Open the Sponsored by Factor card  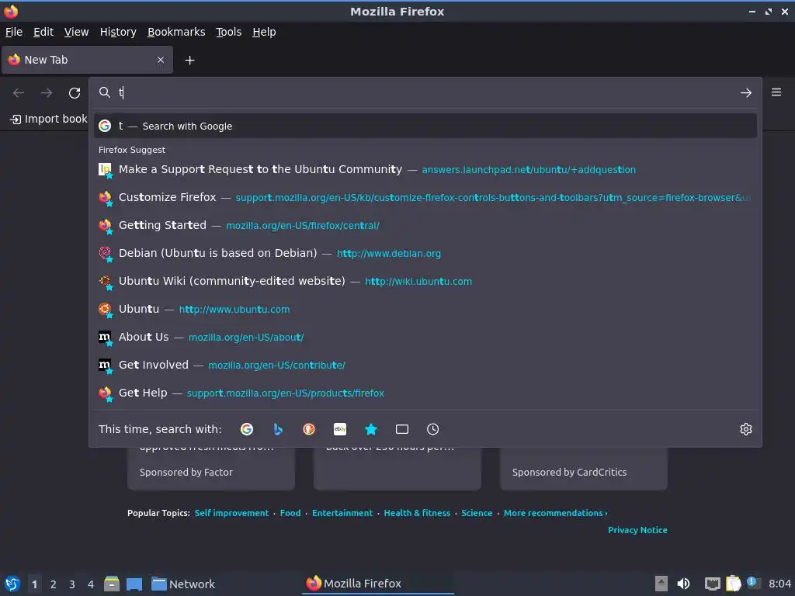(211, 469)
